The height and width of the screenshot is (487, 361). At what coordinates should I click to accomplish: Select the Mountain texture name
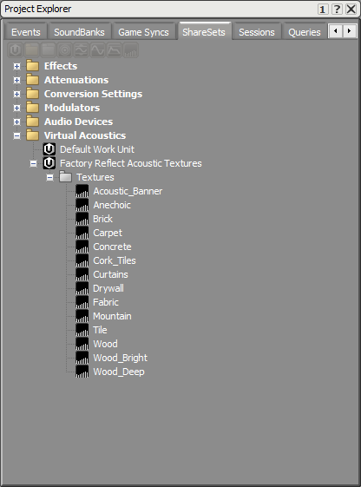click(112, 316)
